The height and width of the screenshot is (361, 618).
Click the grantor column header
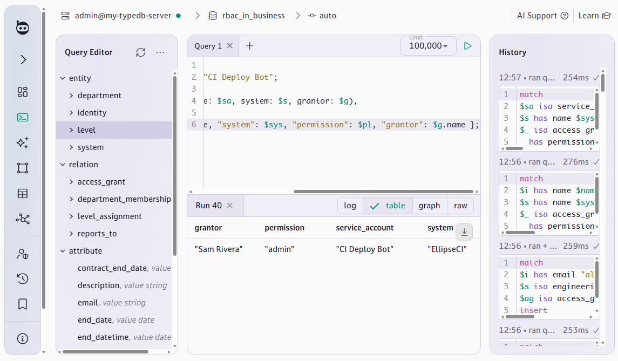click(x=208, y=228)
